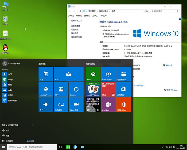
Task: Open the 日历 calendar tile
Action: coord(46,74)
